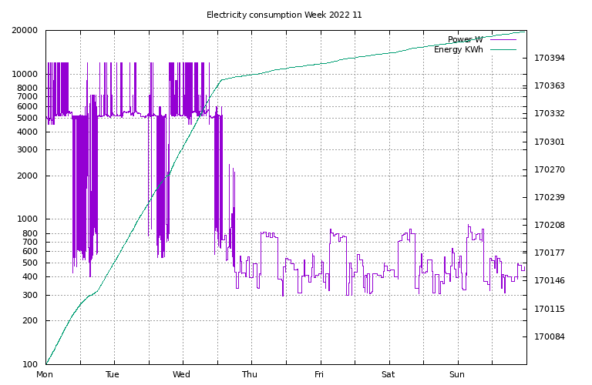Select the 200 left axis tick label
The width and height of the screenshot is (592, 385).
pyautogui.click(x=30, y=320)
